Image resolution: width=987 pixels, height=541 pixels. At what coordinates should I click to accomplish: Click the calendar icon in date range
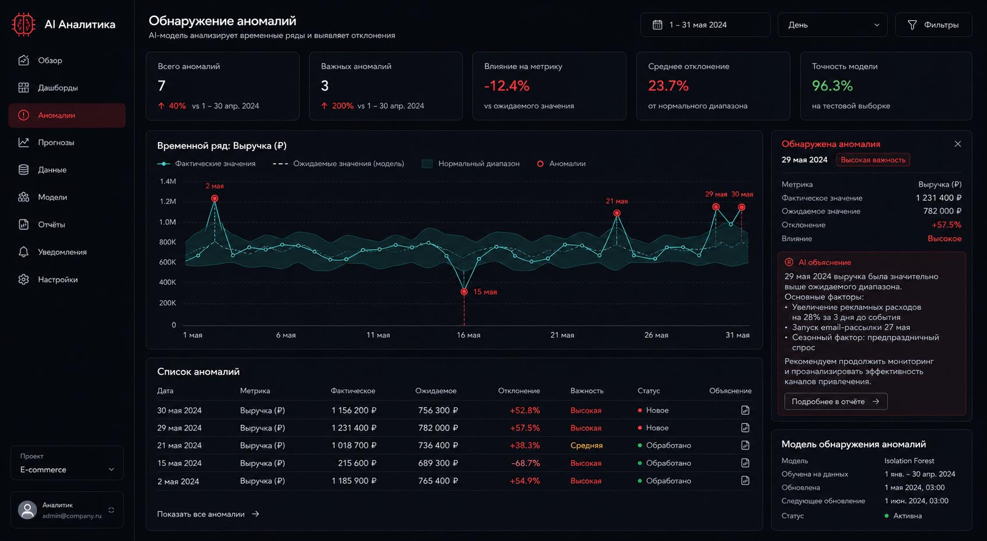pyautogui.click(x=658, y=25)
